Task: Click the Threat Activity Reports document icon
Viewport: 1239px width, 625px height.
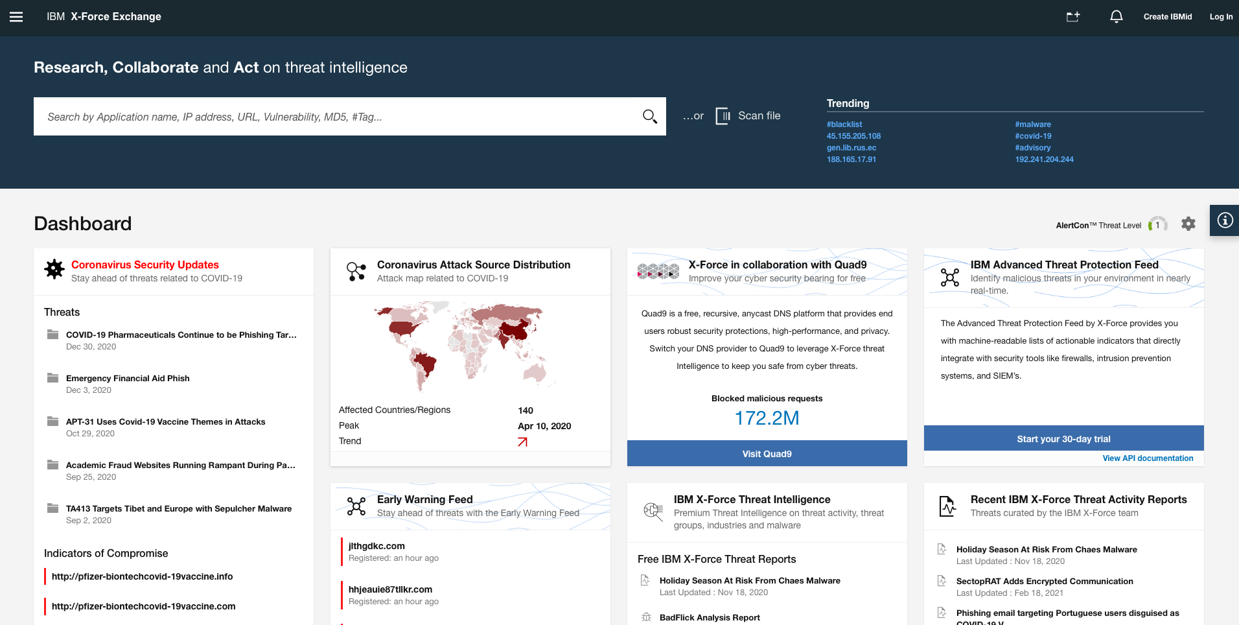Action: (x=947, y=506)
